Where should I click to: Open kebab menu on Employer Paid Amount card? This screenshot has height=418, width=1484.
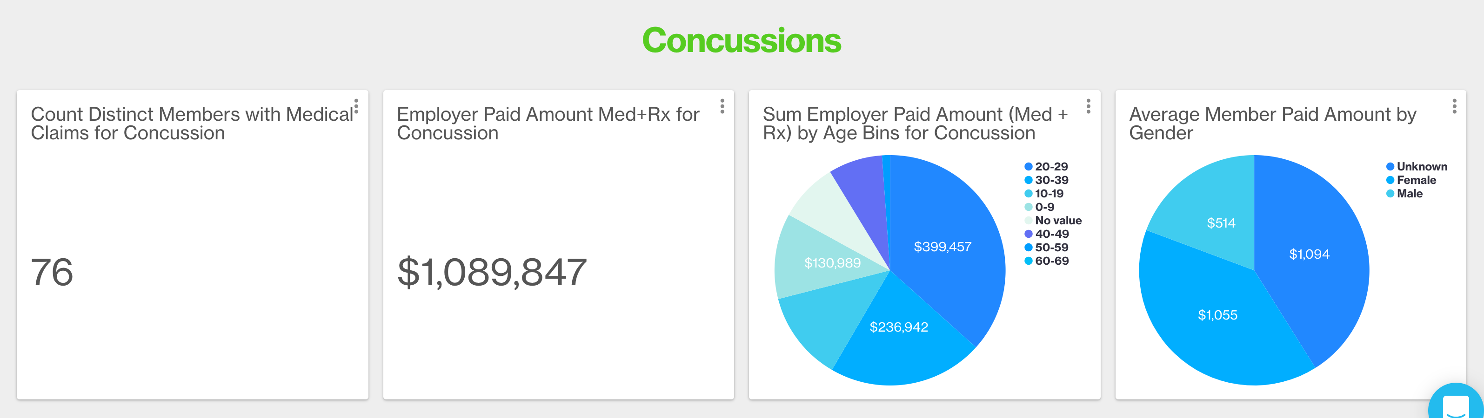coord(722,106)
